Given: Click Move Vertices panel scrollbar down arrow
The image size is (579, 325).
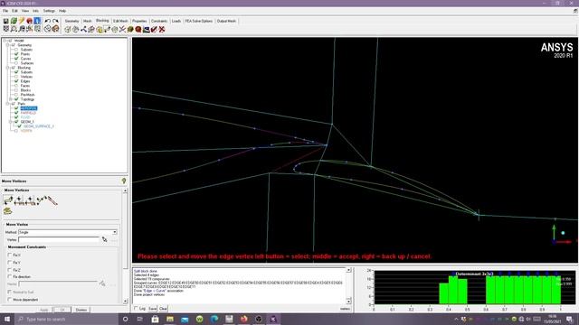Looking at the screenshot, I should tap(125, 301).
